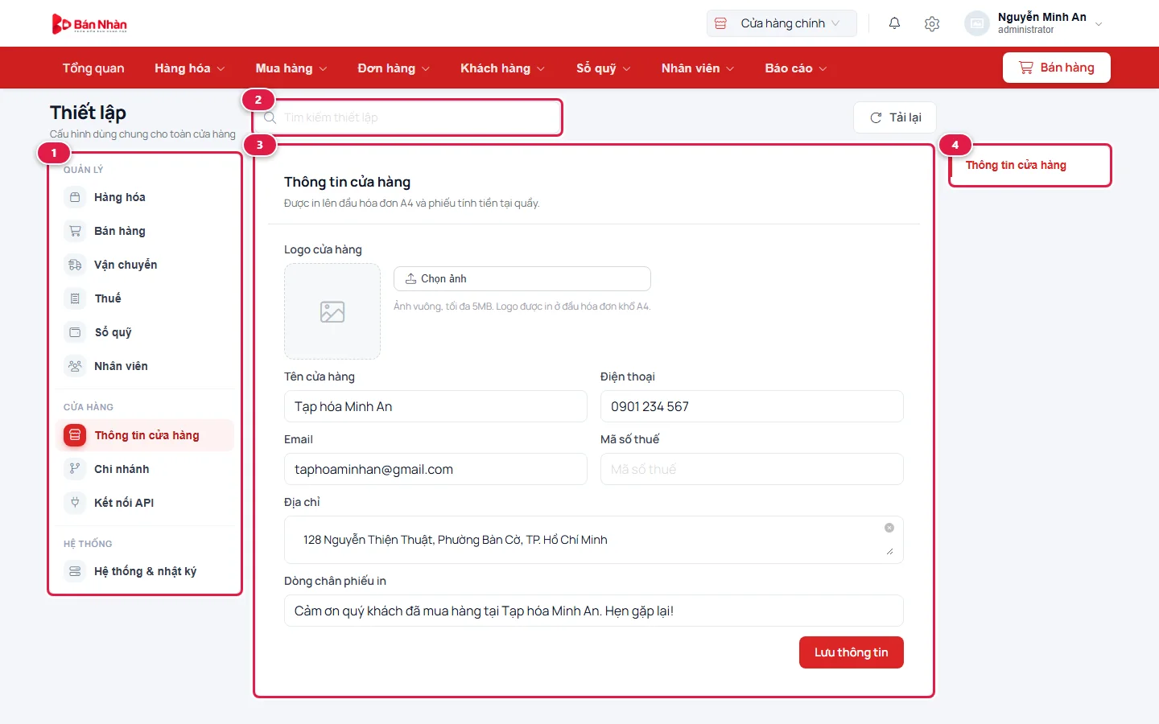Viewport: 1159px width, 724px height.
Task: Click the red Bán hàng button
Action: point(1057,68)
